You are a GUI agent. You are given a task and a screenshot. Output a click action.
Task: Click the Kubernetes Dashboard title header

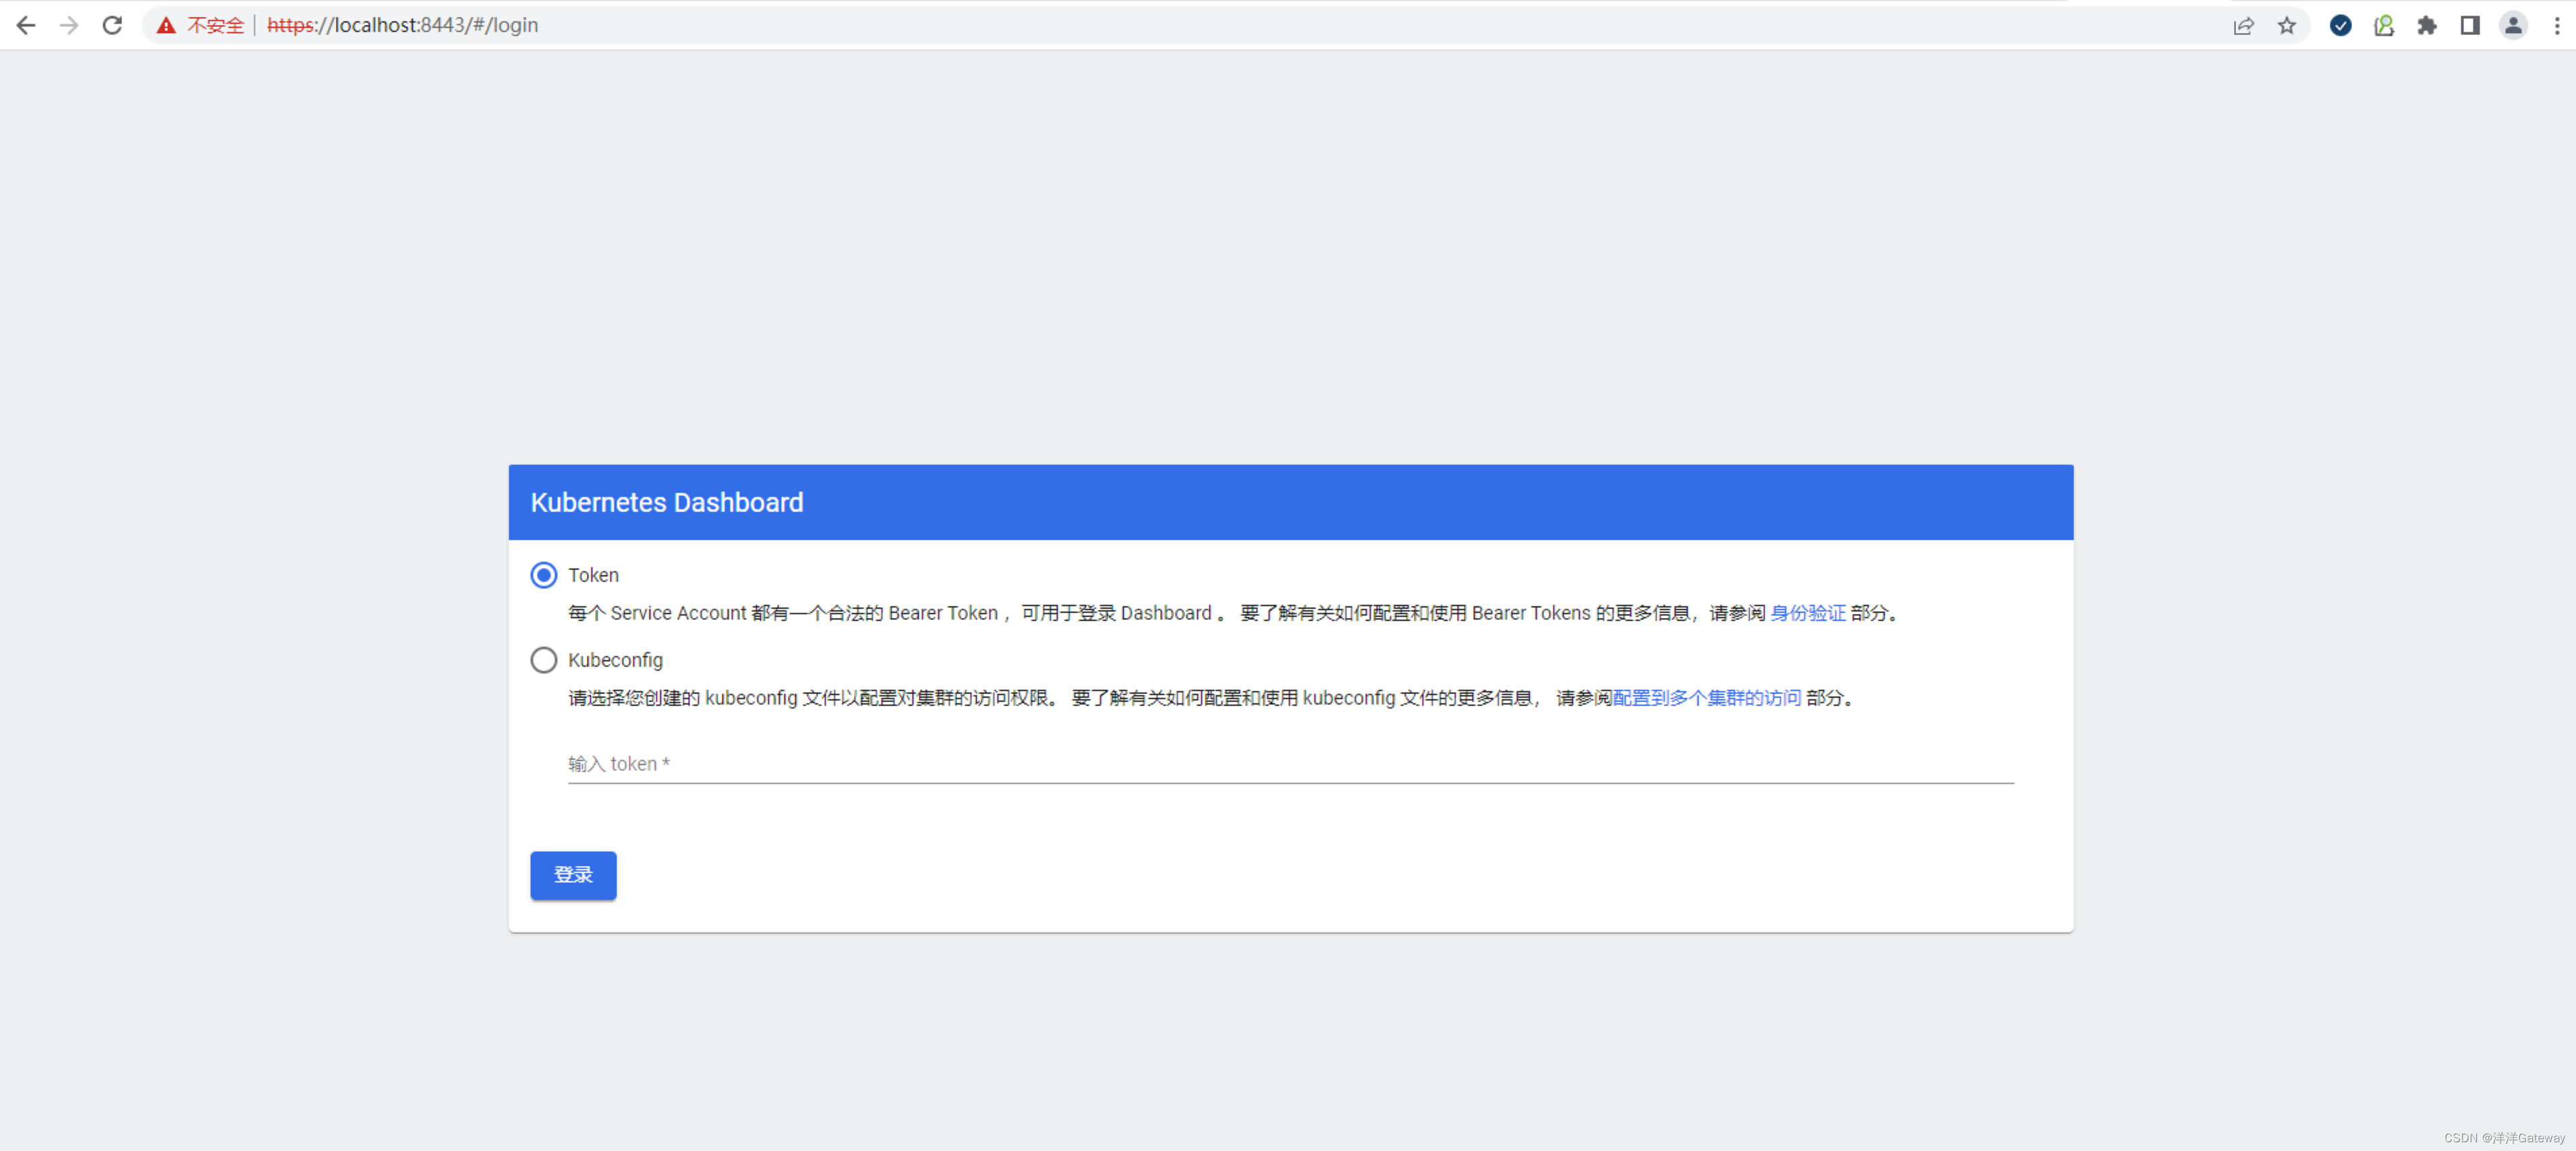[x=666, y=501]
